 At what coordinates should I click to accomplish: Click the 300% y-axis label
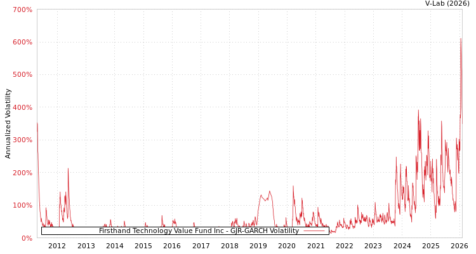22,140
